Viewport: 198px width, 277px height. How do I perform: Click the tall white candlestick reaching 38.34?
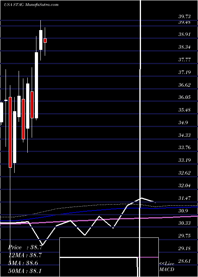tap(36, 85)
